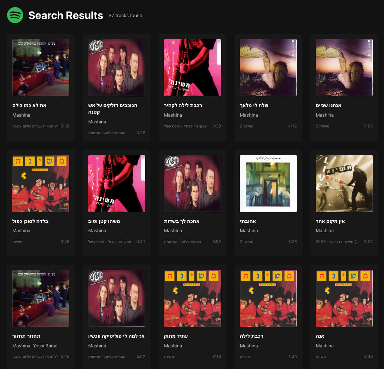This screenshot has height=369, width=384.
Task: Click the 2003 live album name text
Action: pyautogui.click(x=337, y=242)
